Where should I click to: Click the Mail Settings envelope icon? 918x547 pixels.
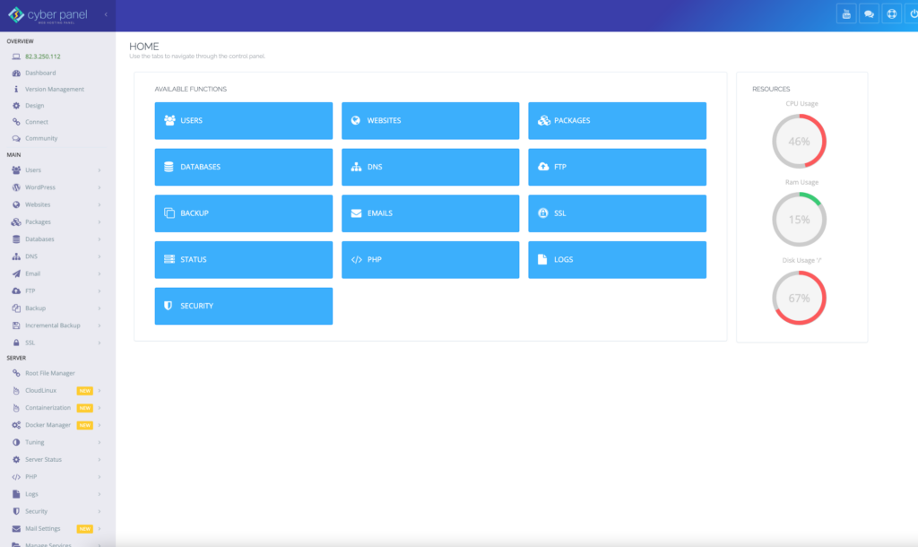(16, 529)
